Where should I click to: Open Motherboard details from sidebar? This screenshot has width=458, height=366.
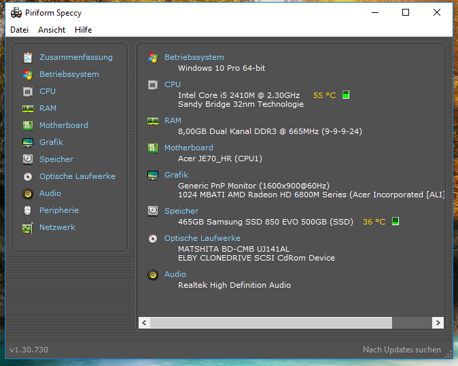[64, 125]
